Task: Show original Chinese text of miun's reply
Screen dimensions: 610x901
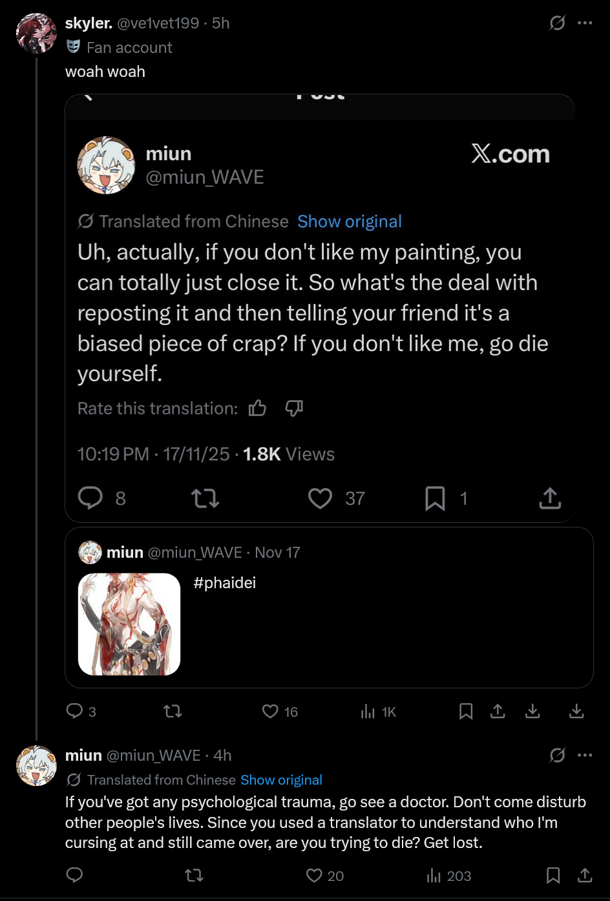Action: tap(281, 780)
